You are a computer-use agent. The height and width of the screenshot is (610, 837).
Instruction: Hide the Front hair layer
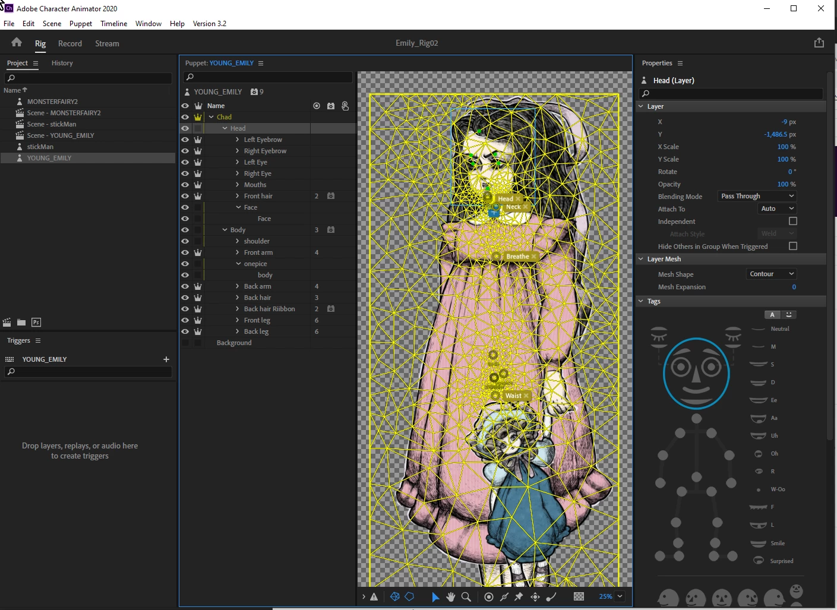tap(185, 196)
